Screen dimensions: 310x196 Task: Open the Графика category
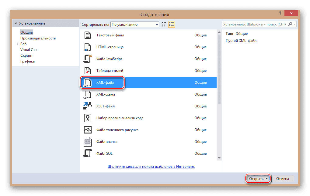coord(27,61)
